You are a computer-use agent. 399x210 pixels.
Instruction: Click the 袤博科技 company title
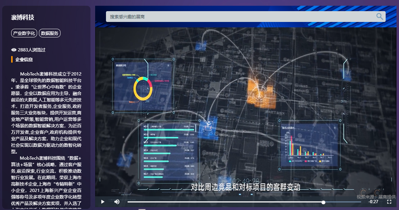pos(23,17)
